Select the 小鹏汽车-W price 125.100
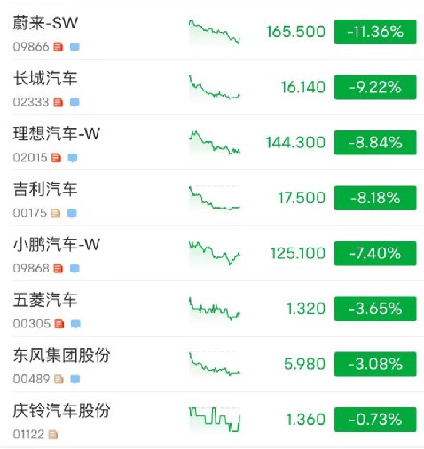The image size is (424, 449). tap(298, 254)
